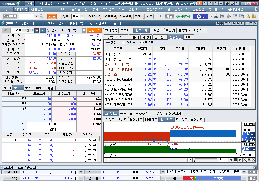The image size is (259, 182).
Task: Click the auto-fit zoom icon on the chart
Action: (254, 160)
